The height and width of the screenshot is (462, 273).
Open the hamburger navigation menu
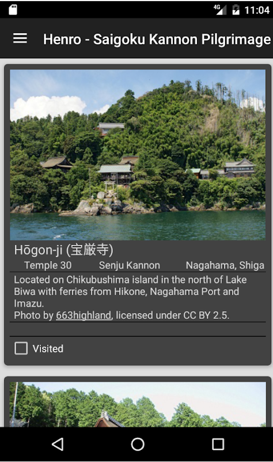(x=20, y=38)
